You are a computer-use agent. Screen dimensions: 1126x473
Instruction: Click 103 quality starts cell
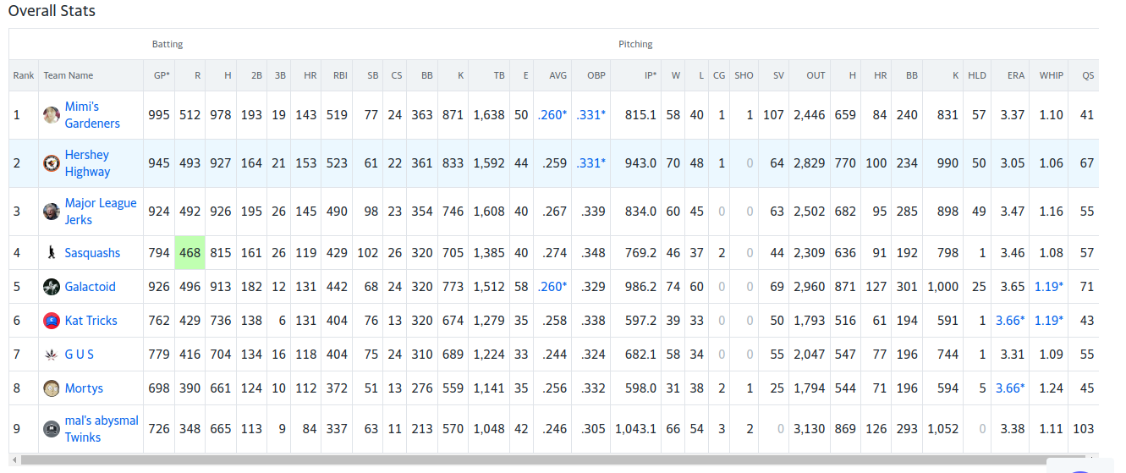1083,429
